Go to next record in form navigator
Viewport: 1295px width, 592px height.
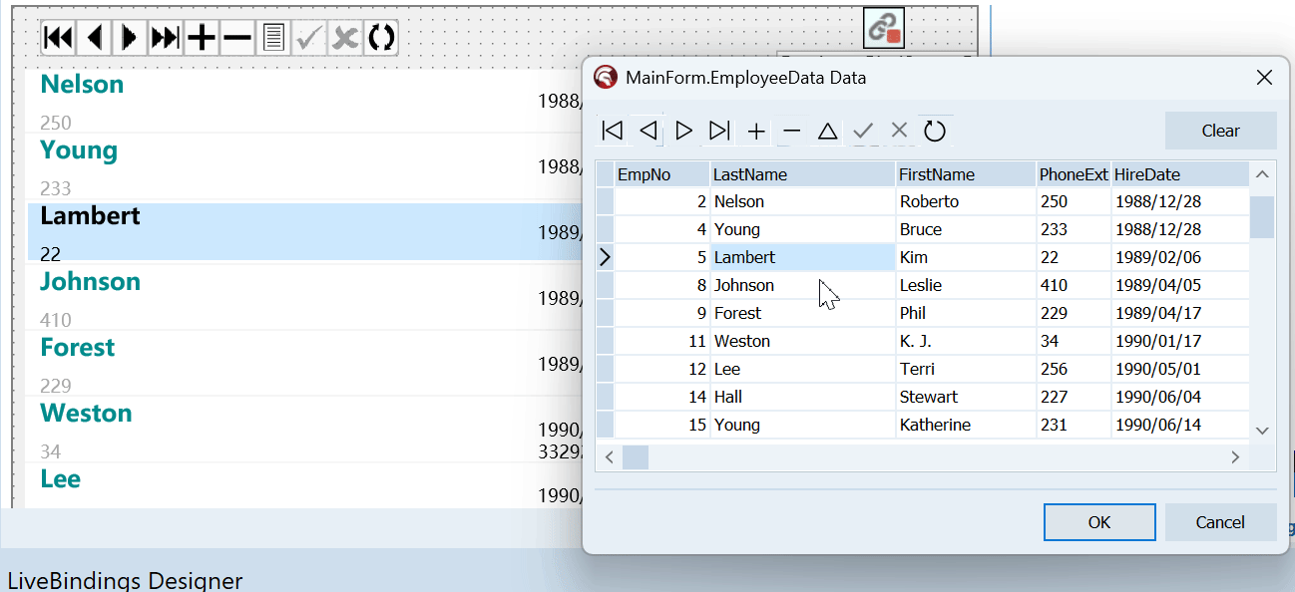tap(130, 38)
